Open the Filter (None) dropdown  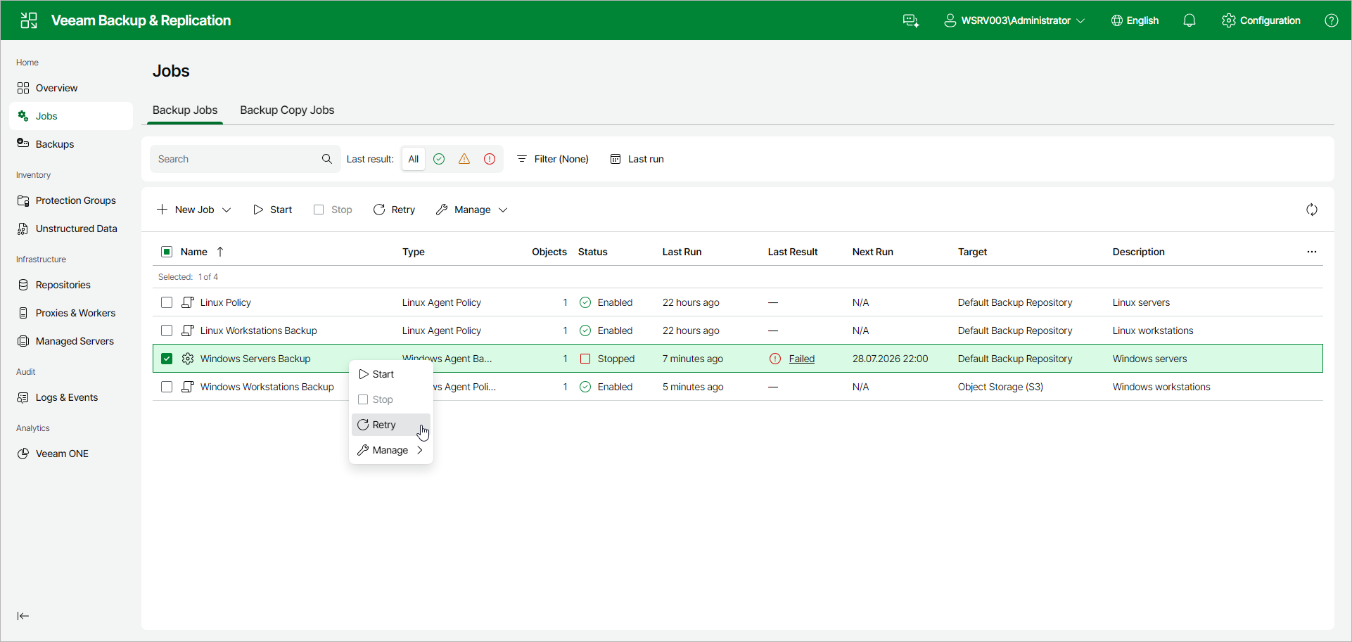(x=553, y=159)
